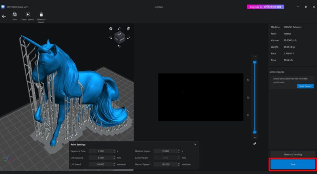Go back using the left arrow icon
Screen dimensions: 317x174
coord(4,16)
